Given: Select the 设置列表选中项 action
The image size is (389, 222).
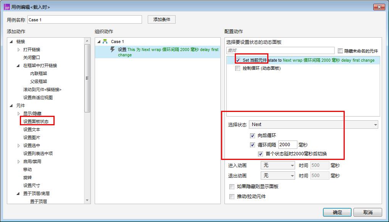Looking at the screenshot, I should tap(38, 153).
